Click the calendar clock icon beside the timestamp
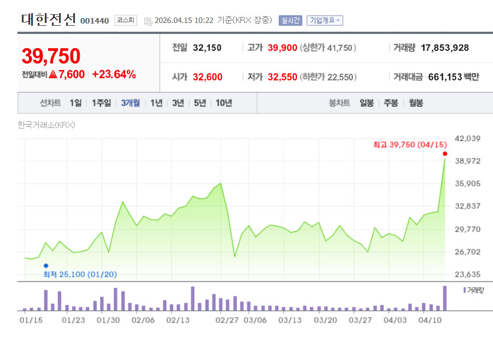The height and width of the screenshot is (356, 493). 148,21
